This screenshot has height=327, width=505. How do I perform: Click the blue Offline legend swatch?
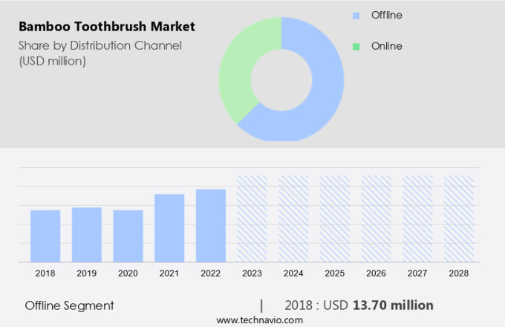click(356, 15)
